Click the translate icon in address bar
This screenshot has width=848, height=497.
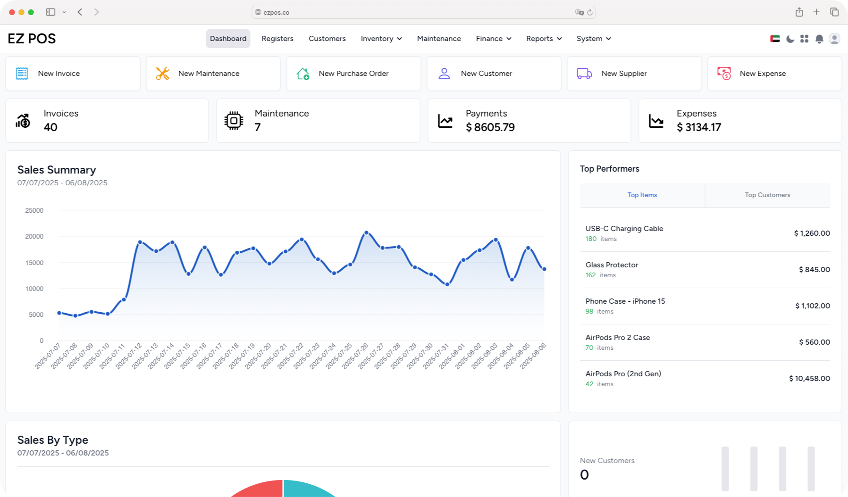pos(579,12)
